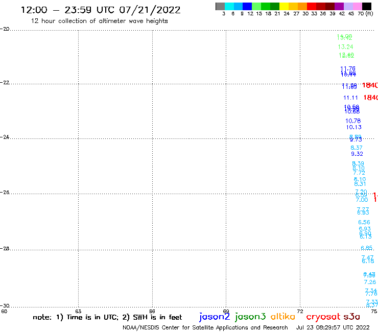Click the black swatch at the legend's end

367,6
